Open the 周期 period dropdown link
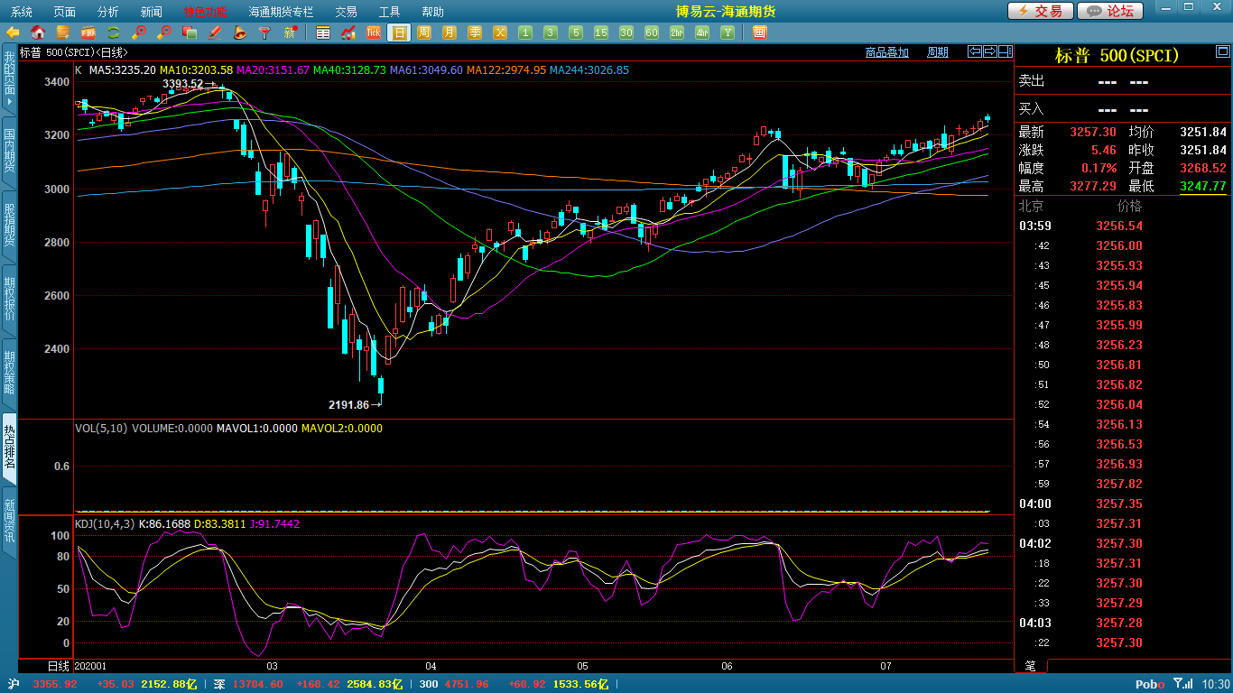The image size is (1233, 693). tap(938, 52)
